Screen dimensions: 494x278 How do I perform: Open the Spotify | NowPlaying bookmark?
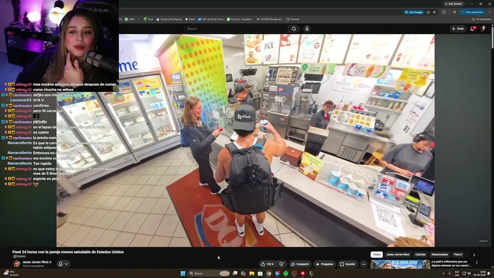pyautogui.click(x=169, y=19)
